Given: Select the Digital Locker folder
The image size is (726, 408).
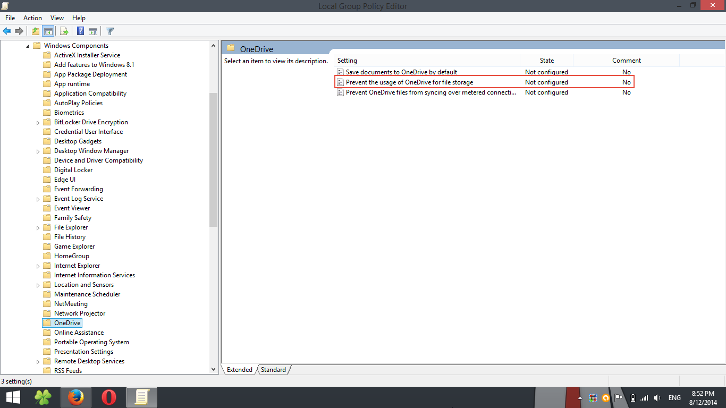Looking at the screenshot, I should click(x=73, y=170).
